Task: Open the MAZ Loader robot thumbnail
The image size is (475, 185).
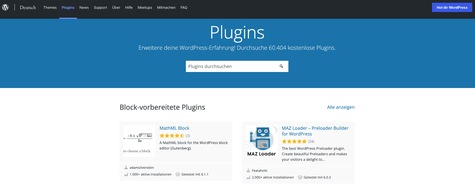Action: (261, 141)
